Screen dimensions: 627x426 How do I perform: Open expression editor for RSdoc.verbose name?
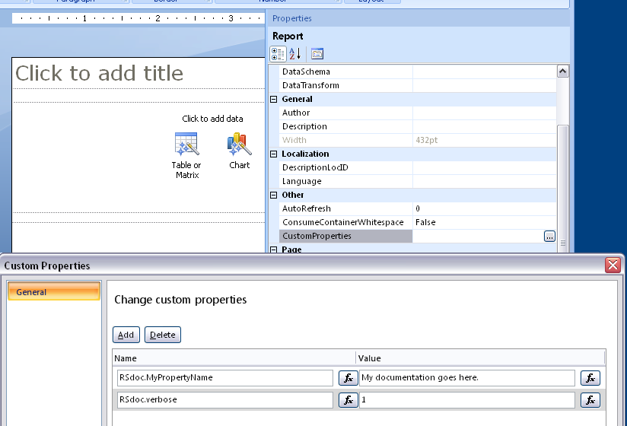pos(348,400)
